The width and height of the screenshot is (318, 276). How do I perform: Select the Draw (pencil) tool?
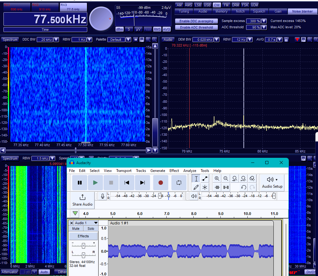click(196, 187)
